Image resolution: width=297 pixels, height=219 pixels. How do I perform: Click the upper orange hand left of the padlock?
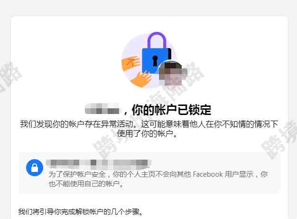click(x=130, y=63)
